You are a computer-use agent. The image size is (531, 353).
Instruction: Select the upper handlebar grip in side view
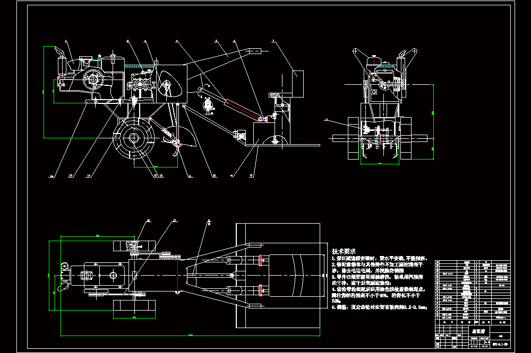coord(256,51)
